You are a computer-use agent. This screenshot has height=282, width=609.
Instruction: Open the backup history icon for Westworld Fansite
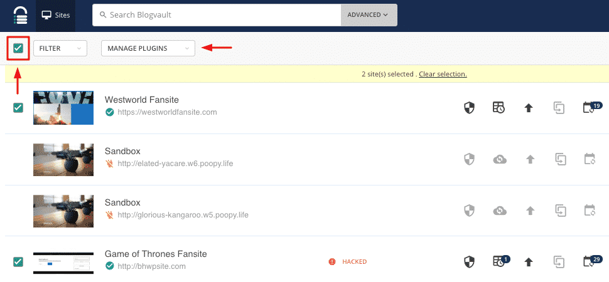pyautogui.click(x=499, y=108)
